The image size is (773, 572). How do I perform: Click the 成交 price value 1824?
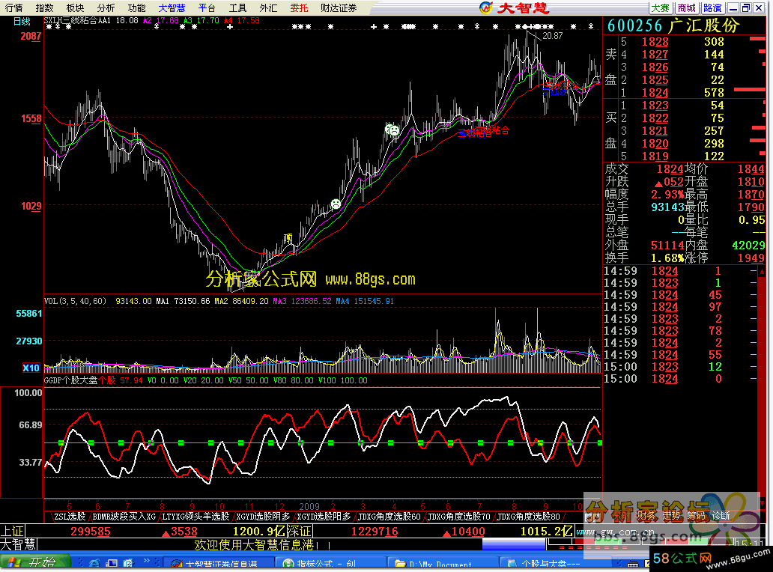tap(670, 169)
